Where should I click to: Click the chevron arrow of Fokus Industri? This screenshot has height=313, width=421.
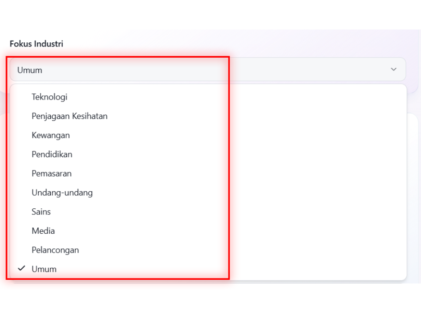pyautogui.click(x=393, y=70)
